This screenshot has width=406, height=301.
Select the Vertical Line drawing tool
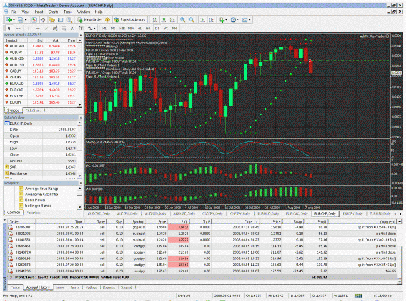tap(29, 28)
